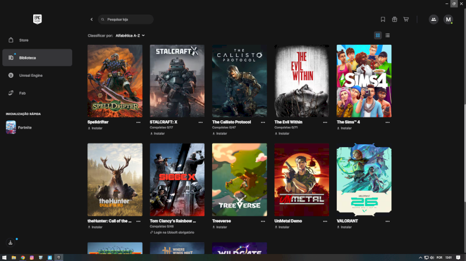This screenshot has height=261, width=466.
Task: Switch to grid view
Action: tap(377, 35)
